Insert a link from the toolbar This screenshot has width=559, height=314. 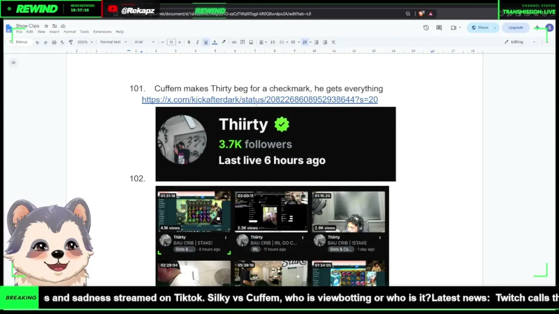pyautogui.click(x=234, y=42)
